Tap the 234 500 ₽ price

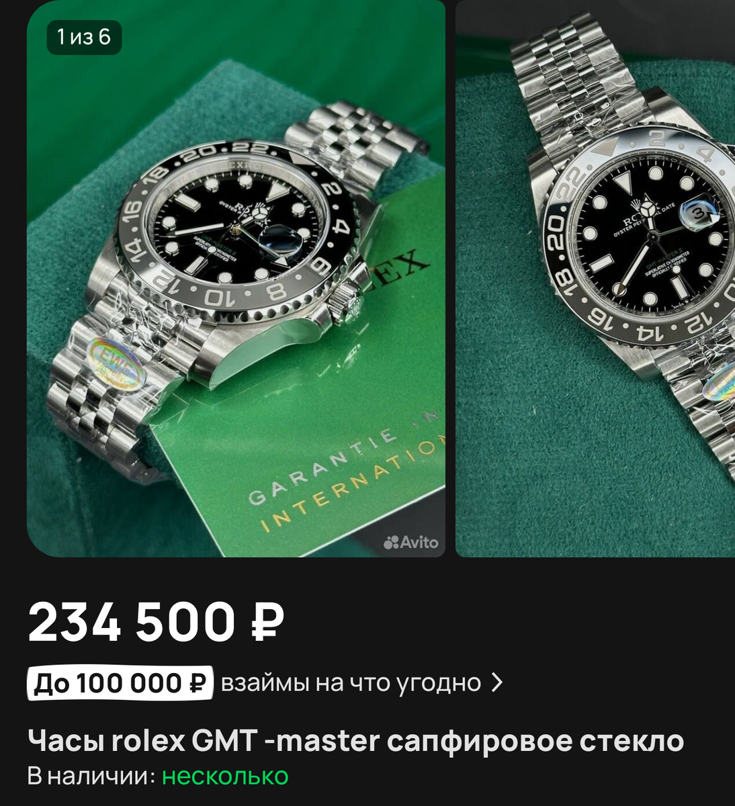click(x=156, y=623)
